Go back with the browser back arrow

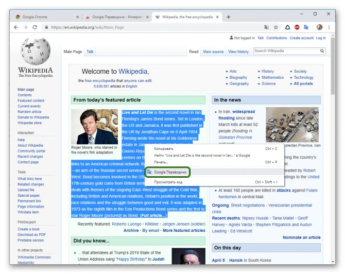pyautogui.click(x=16, y=27)
